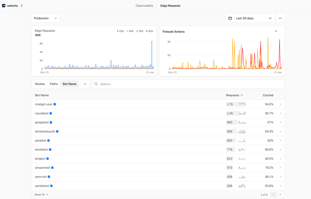This screenshot has width=311, height=199.
Task: Select the Bot Name tab
Action: 70,84
